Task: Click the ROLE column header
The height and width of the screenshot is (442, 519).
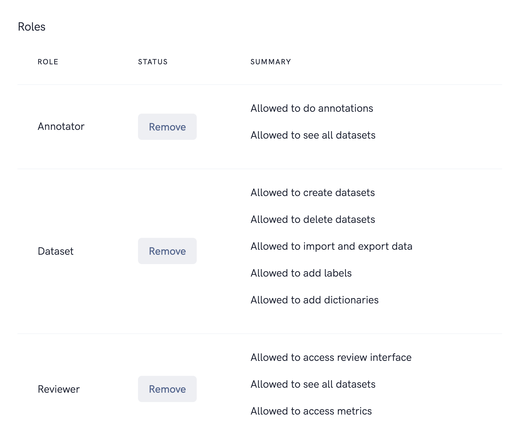Action: [x=48, y=62]
